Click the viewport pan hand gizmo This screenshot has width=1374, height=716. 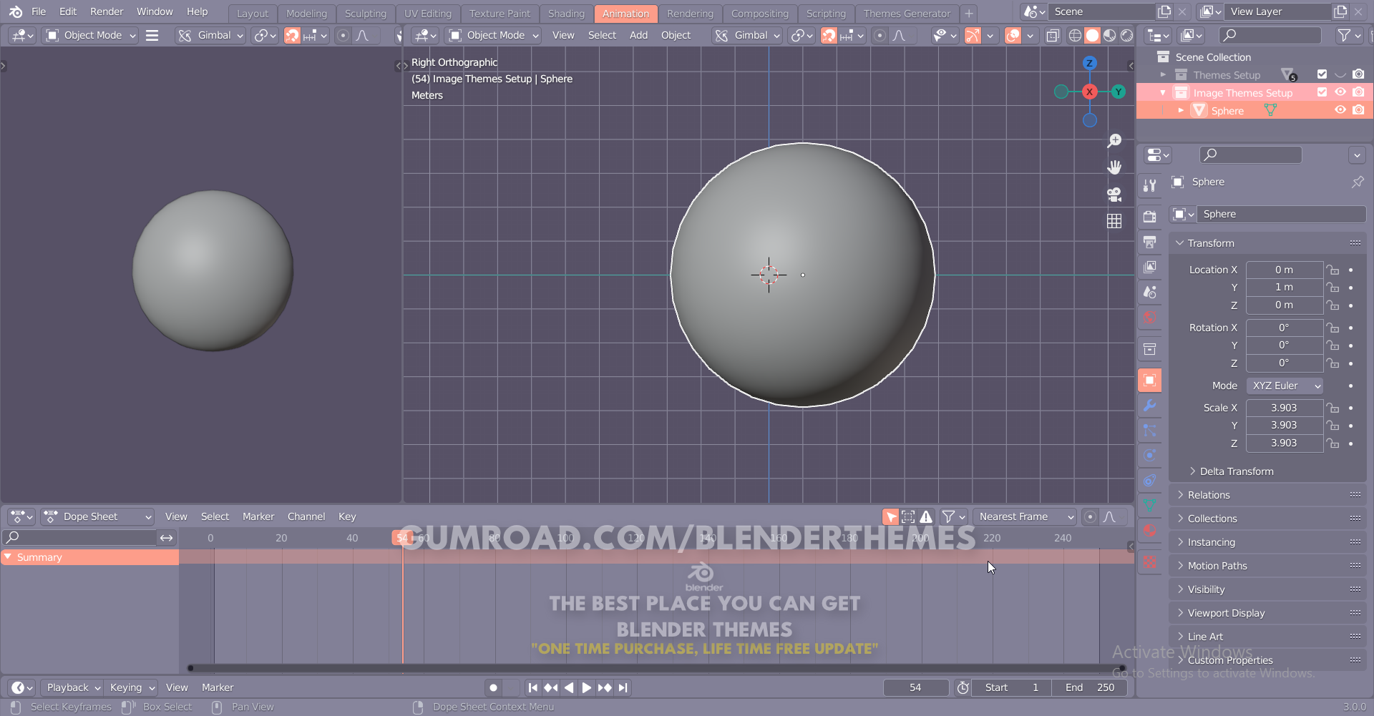coord(1114,167)
